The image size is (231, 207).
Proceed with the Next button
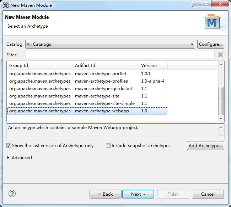click(138, 194)
